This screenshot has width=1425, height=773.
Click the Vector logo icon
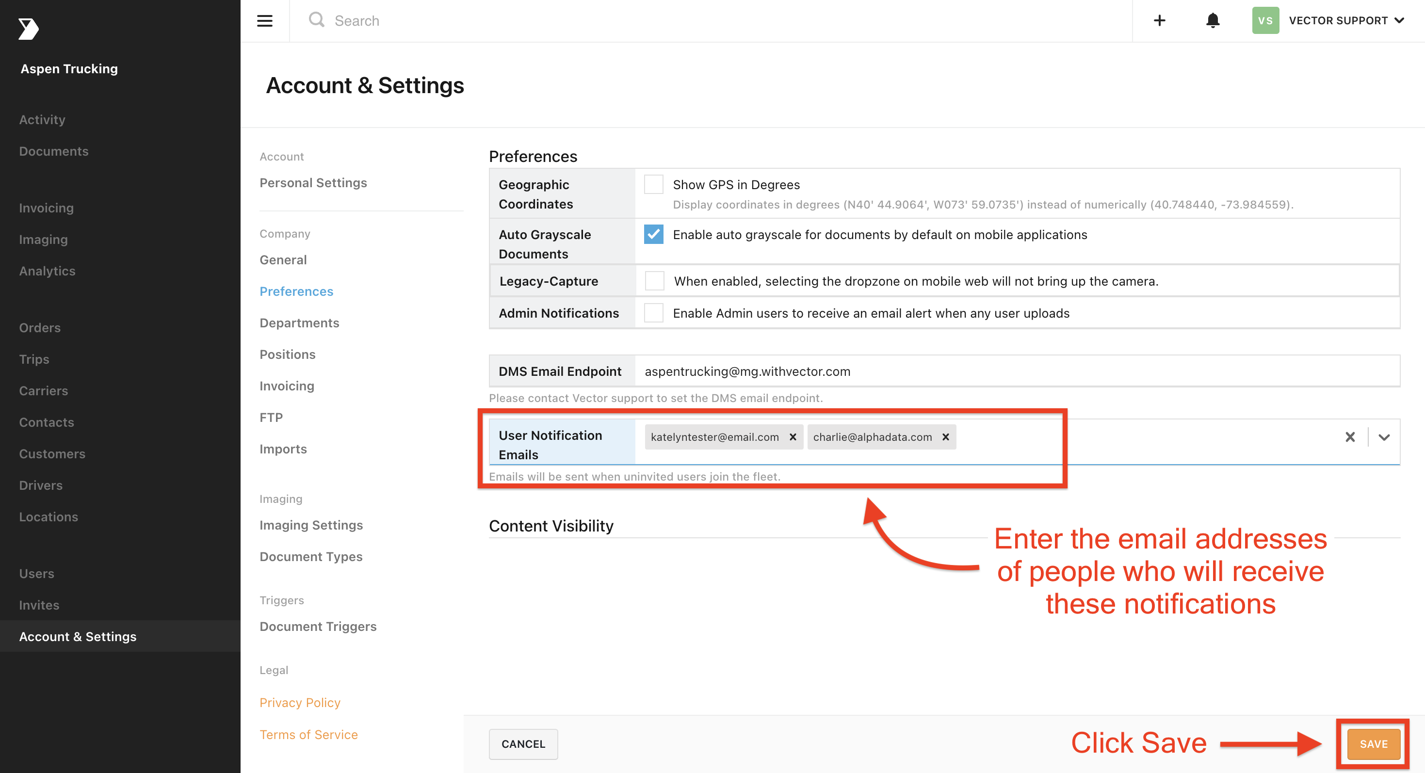coord(28,29)
